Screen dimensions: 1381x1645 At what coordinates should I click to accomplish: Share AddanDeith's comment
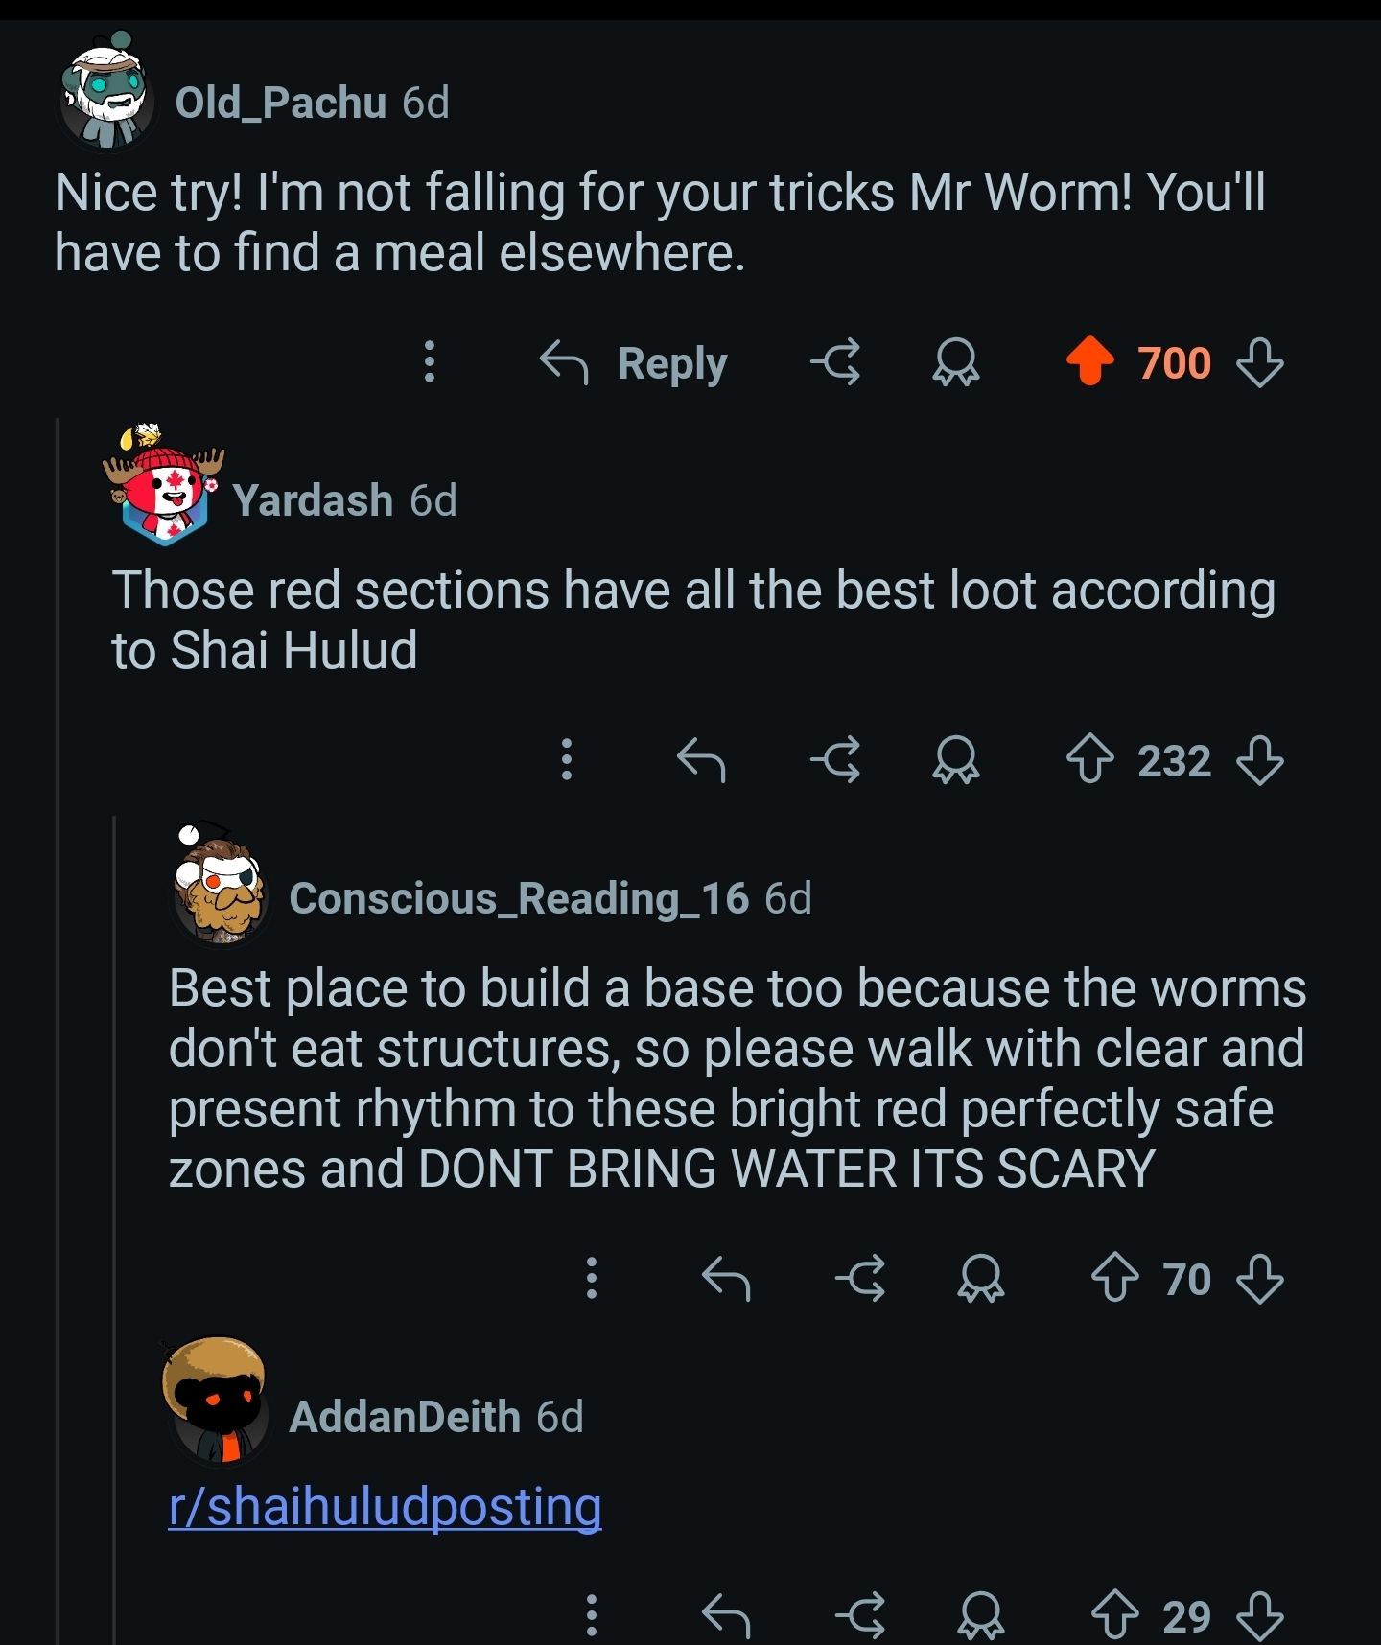point(860,1616)
